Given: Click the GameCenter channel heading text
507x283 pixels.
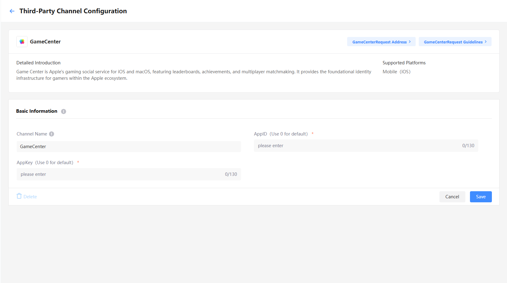Looking at the screenshot, I should [45, 42].
